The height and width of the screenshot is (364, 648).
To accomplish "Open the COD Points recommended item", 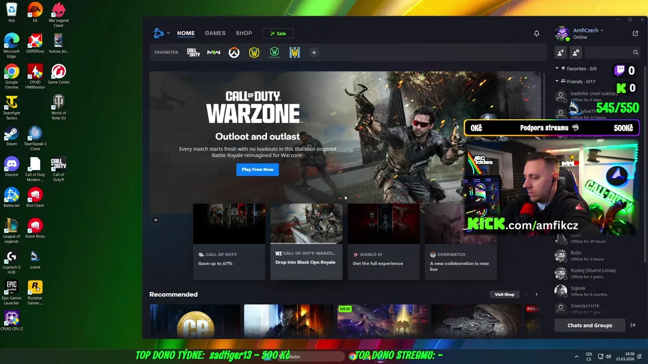I will 195,321.
